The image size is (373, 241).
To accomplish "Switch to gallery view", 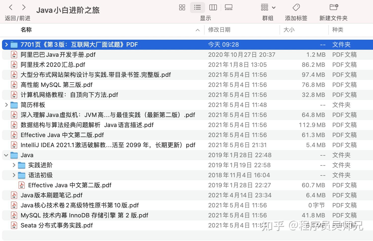I will (228, 8).
